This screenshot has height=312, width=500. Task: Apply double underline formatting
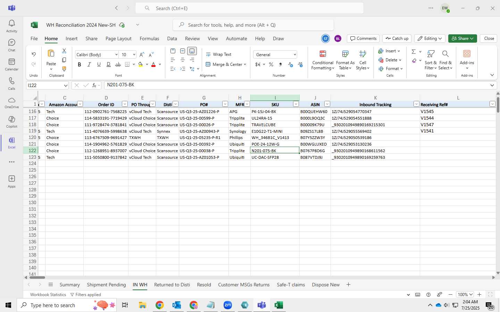(108, 64)
